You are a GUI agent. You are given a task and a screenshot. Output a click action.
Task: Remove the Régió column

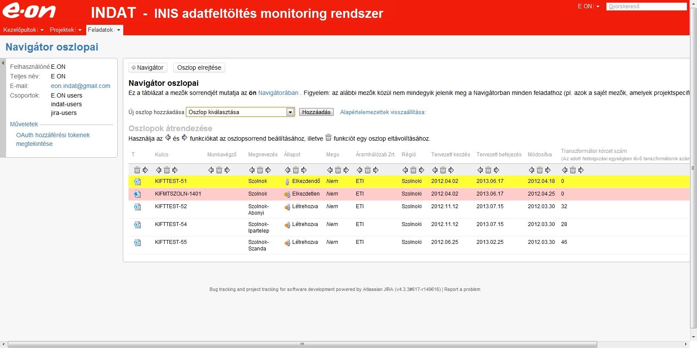tap(413, 170)
